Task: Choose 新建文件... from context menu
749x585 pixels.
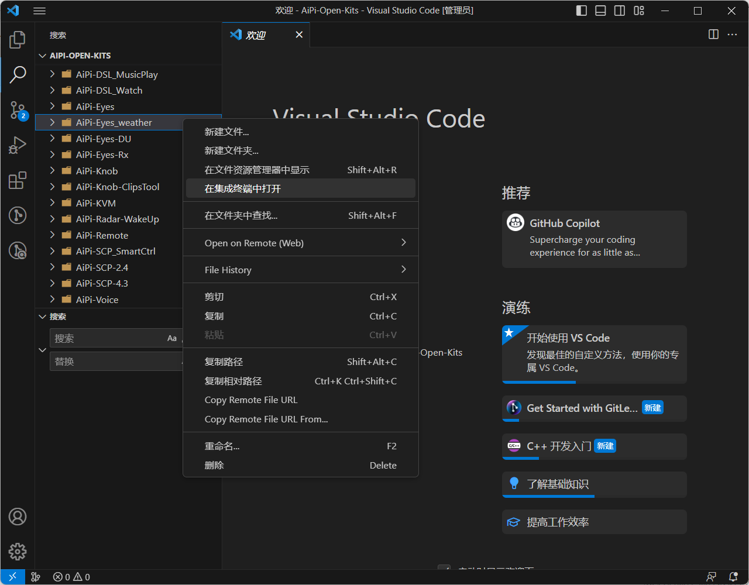Action: coord(301,132)
